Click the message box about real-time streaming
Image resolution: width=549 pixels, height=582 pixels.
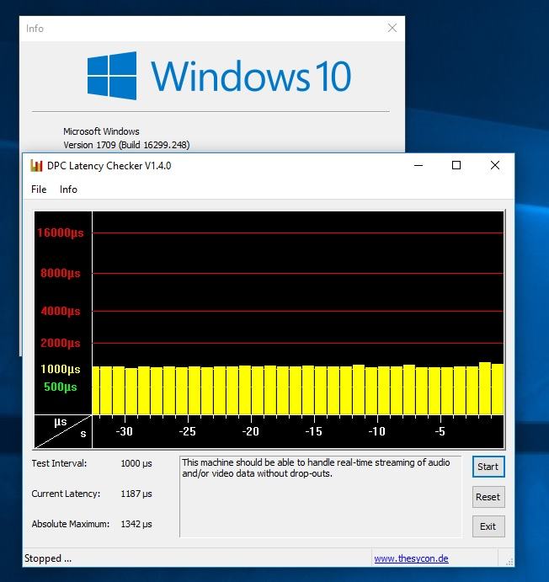coord(321,497)
